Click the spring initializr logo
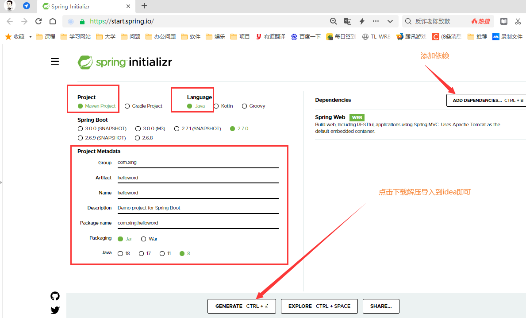The height and width of the screenshot is (318, 526). click(125, 62)
